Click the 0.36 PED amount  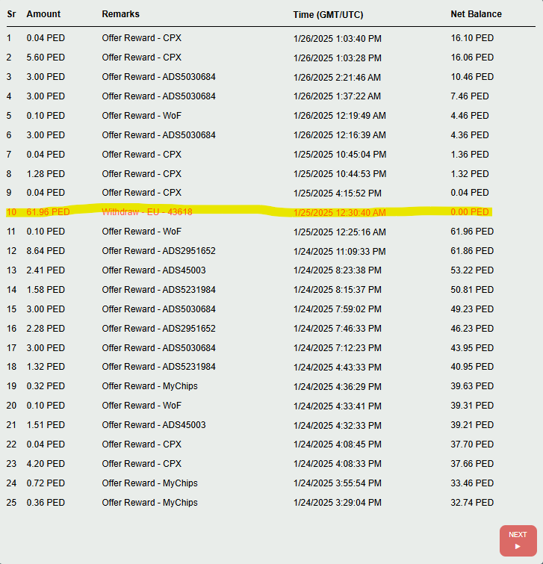(46, 503)
